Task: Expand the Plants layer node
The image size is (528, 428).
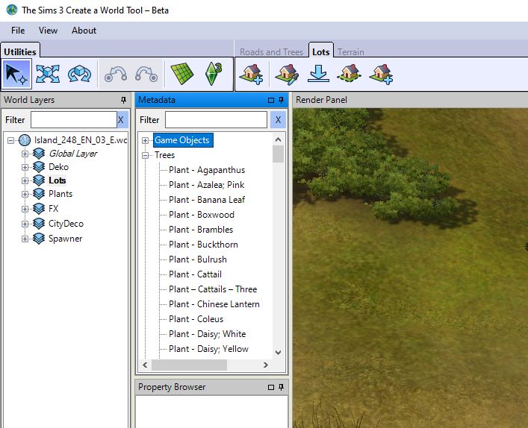Action: click(25, 194)
